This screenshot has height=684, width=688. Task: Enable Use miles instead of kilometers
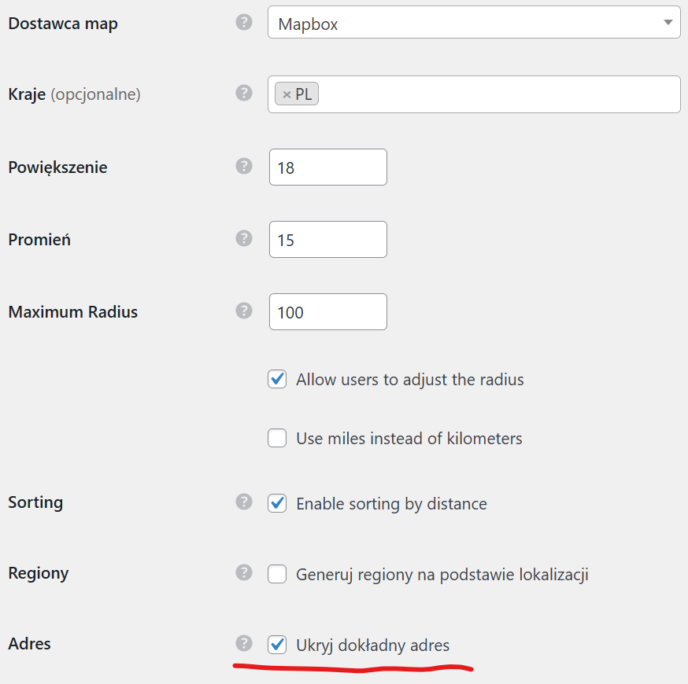tap(277, 438)
